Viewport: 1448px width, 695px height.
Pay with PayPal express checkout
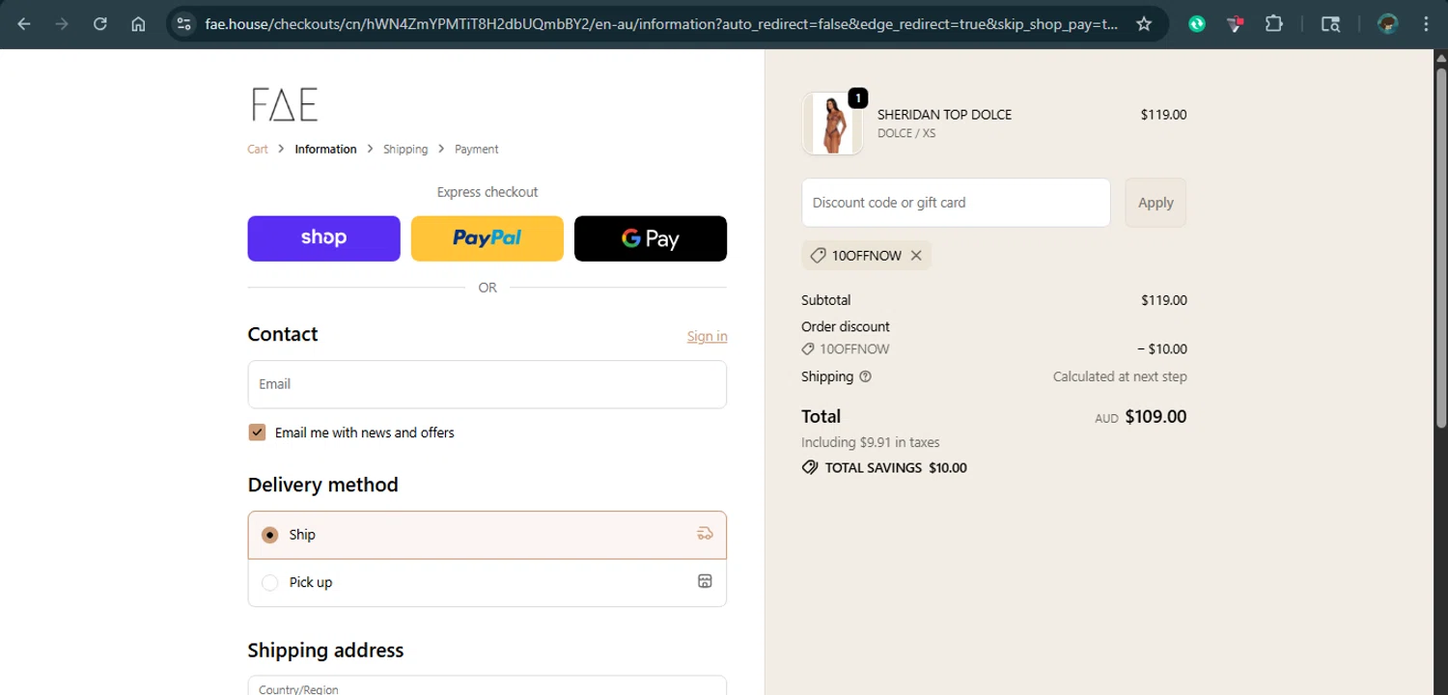487,238
